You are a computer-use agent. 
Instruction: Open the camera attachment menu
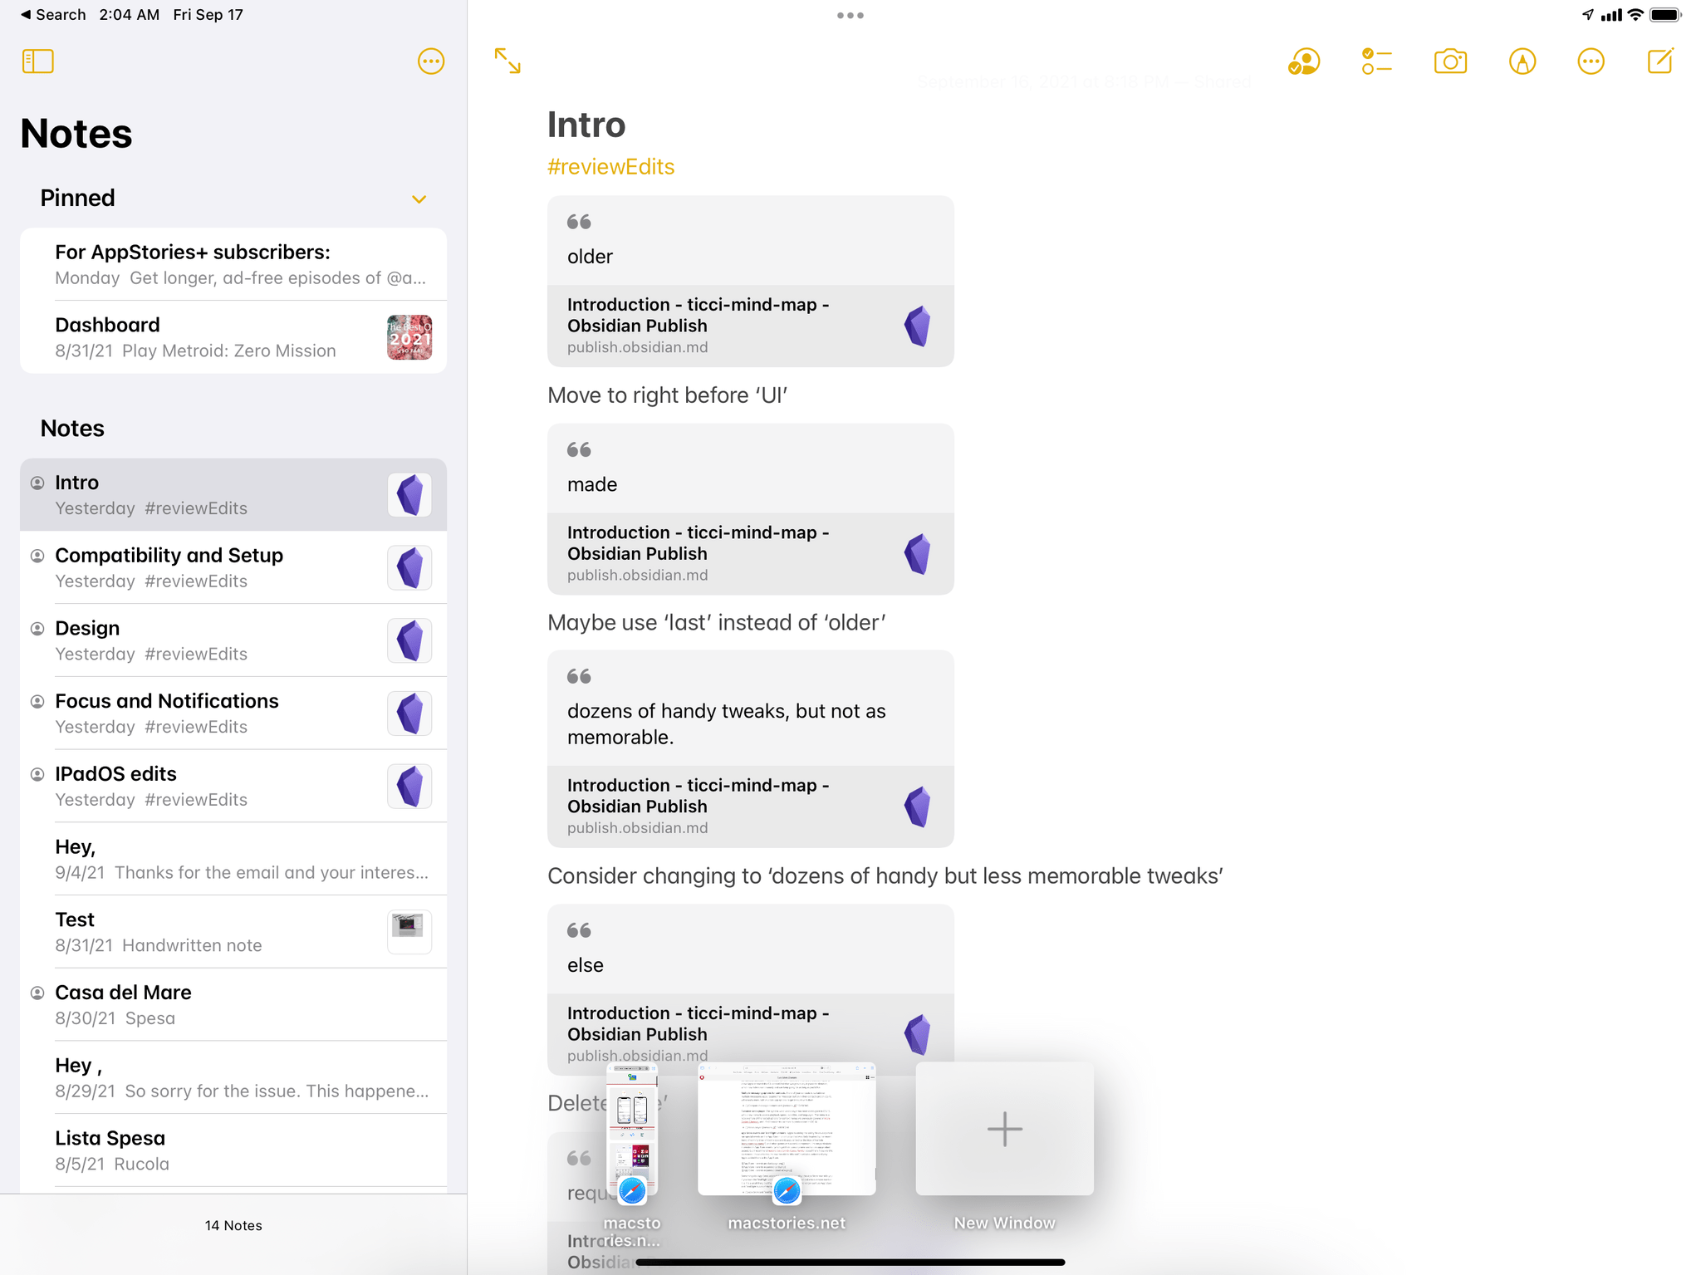[1450, 61]
